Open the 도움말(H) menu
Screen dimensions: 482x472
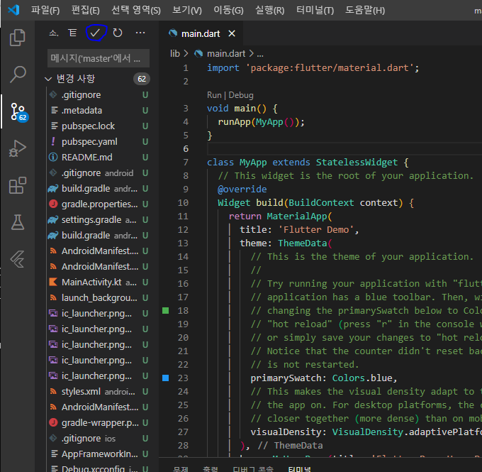pos(365,11)
